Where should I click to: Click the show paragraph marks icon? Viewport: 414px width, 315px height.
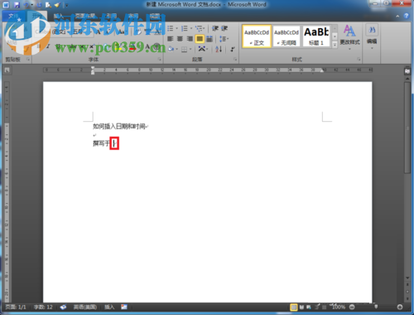(233, 49)
